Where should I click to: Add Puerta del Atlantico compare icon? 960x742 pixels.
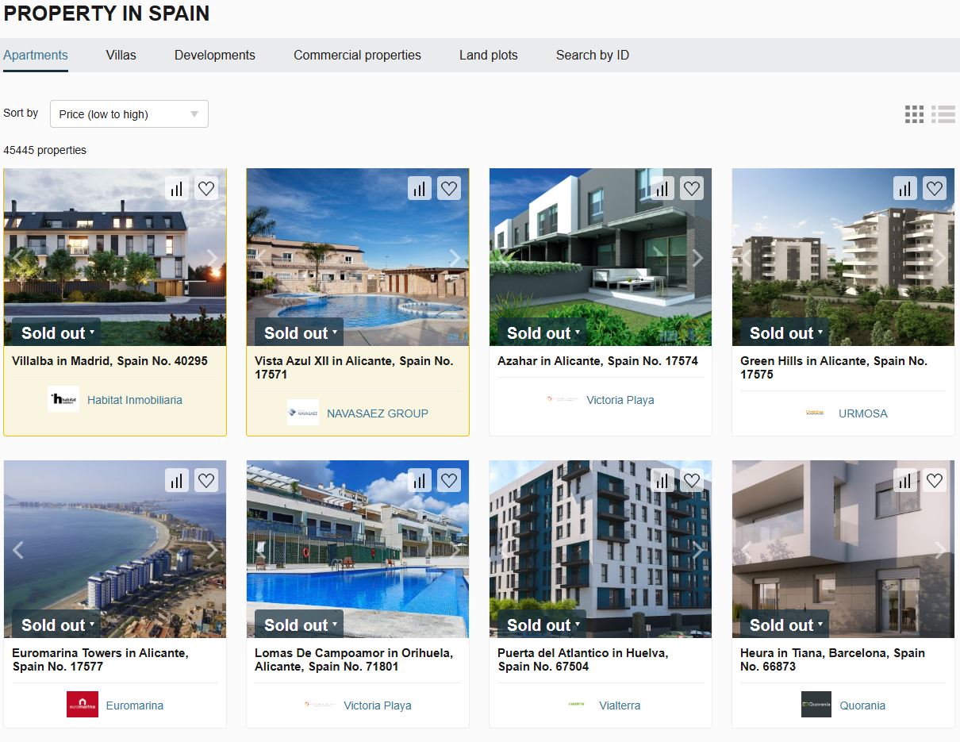pos(662,480)
